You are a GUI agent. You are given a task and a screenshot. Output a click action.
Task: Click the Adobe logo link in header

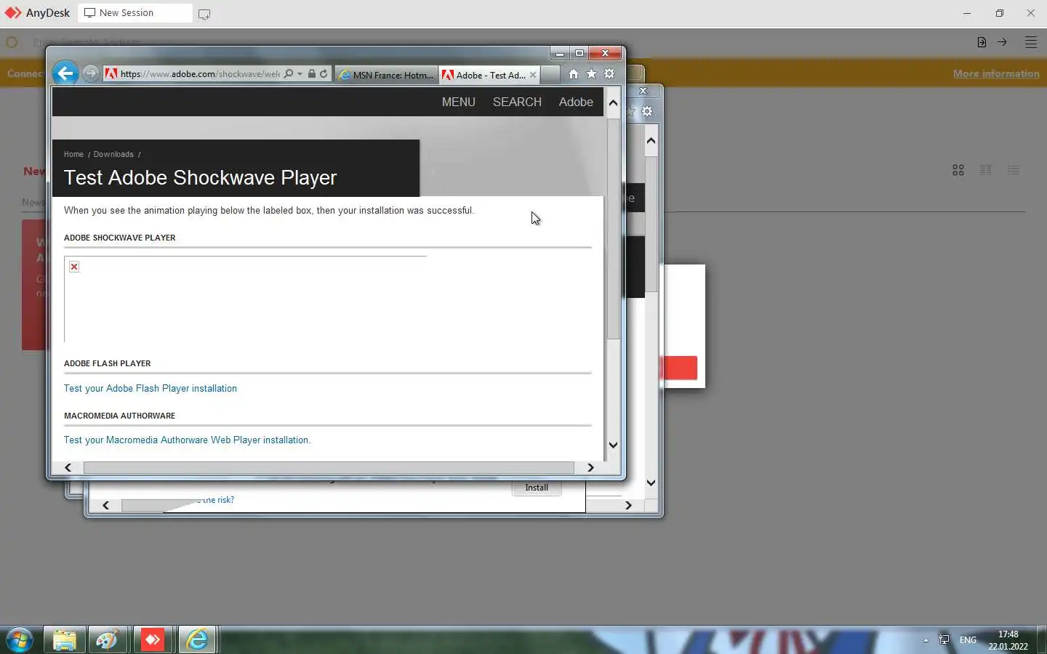coord(576,102)
